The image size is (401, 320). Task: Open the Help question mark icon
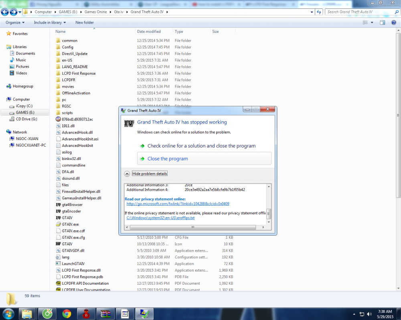click(x=394, y=22)
